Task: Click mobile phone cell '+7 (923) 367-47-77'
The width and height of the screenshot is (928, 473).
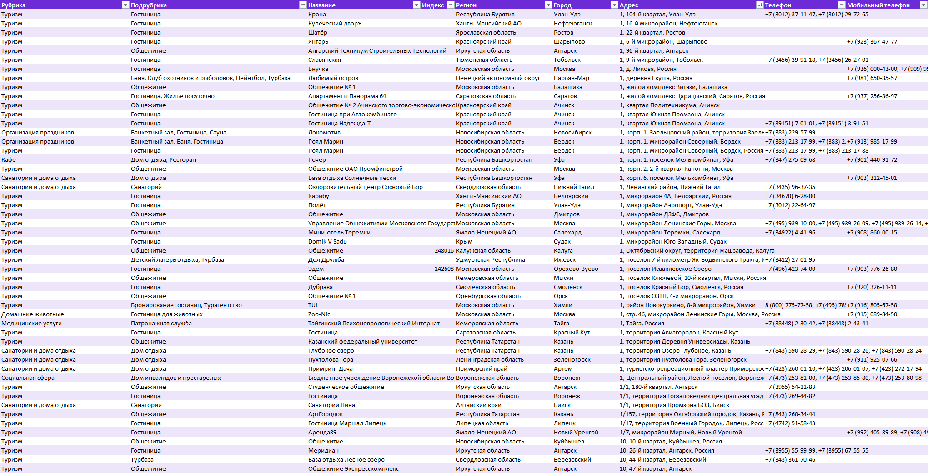Action: coord(887,41)
